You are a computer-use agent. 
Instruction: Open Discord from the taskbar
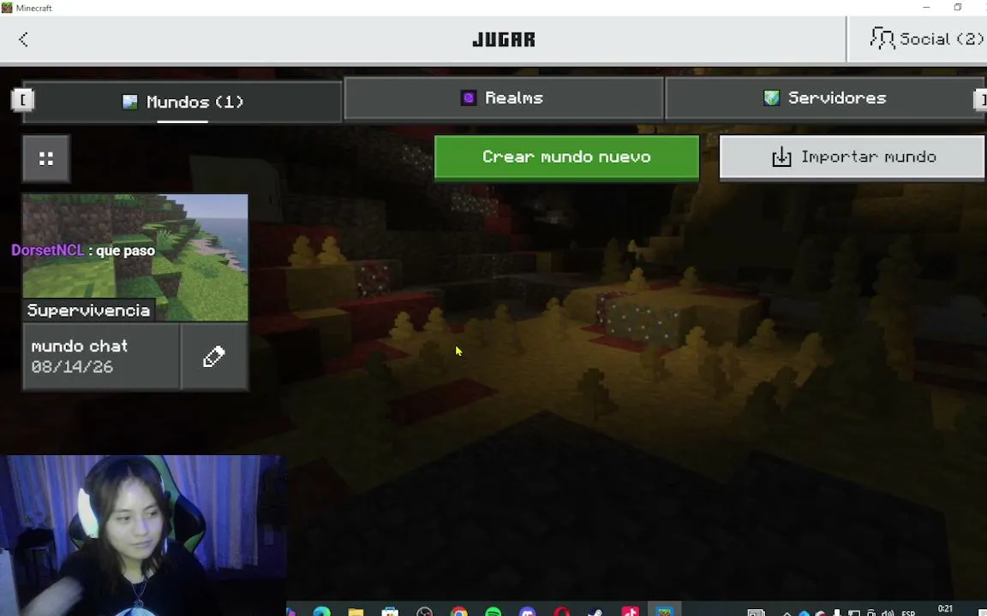pos(528,612)
